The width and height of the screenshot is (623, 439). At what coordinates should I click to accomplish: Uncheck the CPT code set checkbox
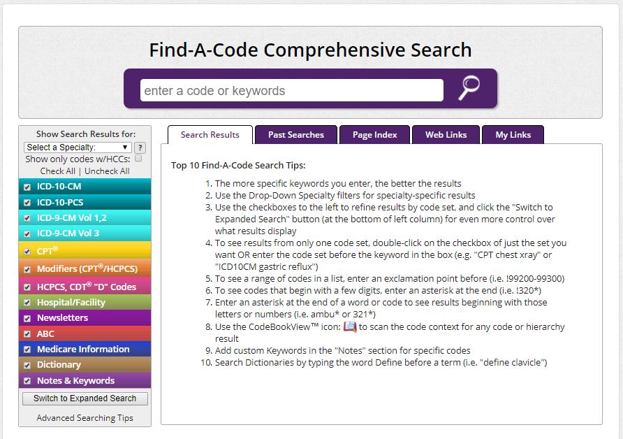(x=27, y=252)
